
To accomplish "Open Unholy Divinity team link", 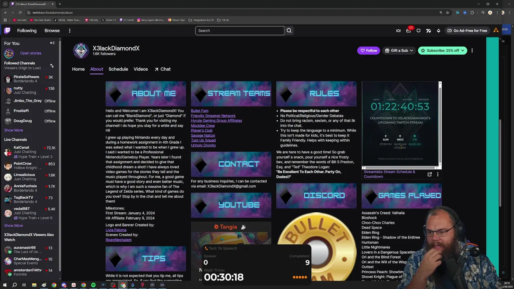I will 203,145.
